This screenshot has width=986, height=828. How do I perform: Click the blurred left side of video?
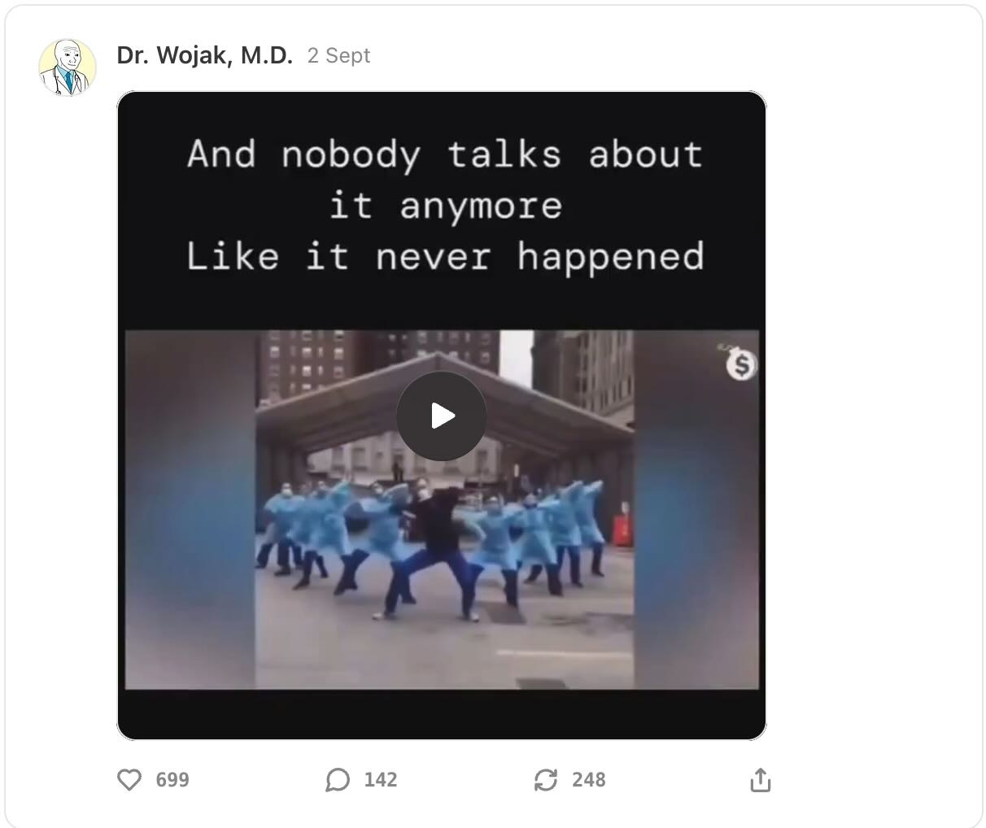(x=190, y=509)
